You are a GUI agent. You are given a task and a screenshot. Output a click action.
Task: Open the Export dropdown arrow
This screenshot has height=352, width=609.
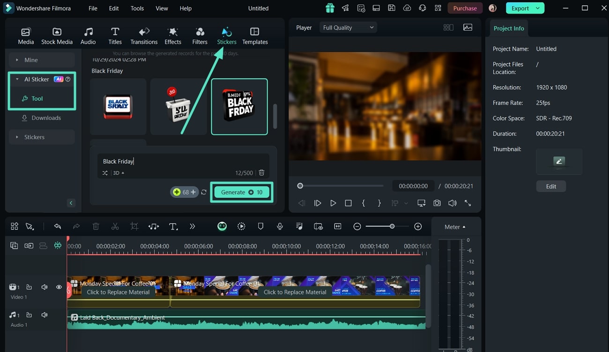click(538, 8)
